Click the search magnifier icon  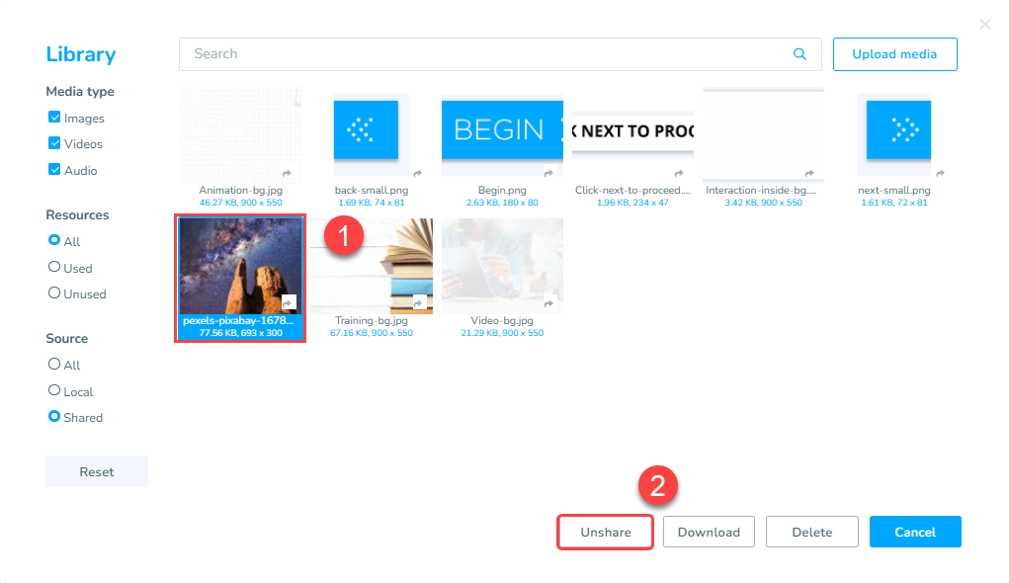pyautogui.click(x=799, y=54)
